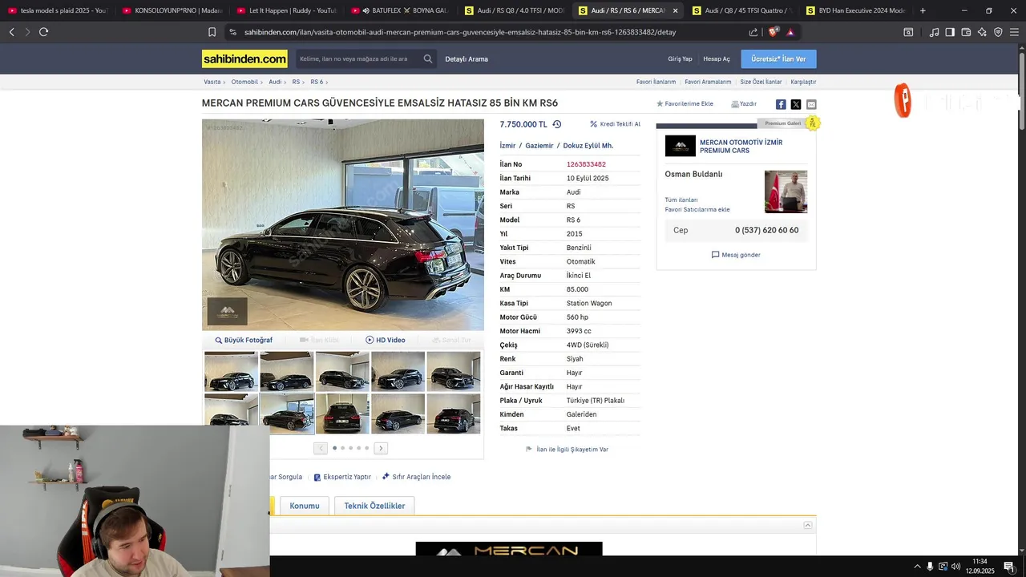
Task: Click the price history icon beside 7.750.000 TL
Action: tap(557, 124)
